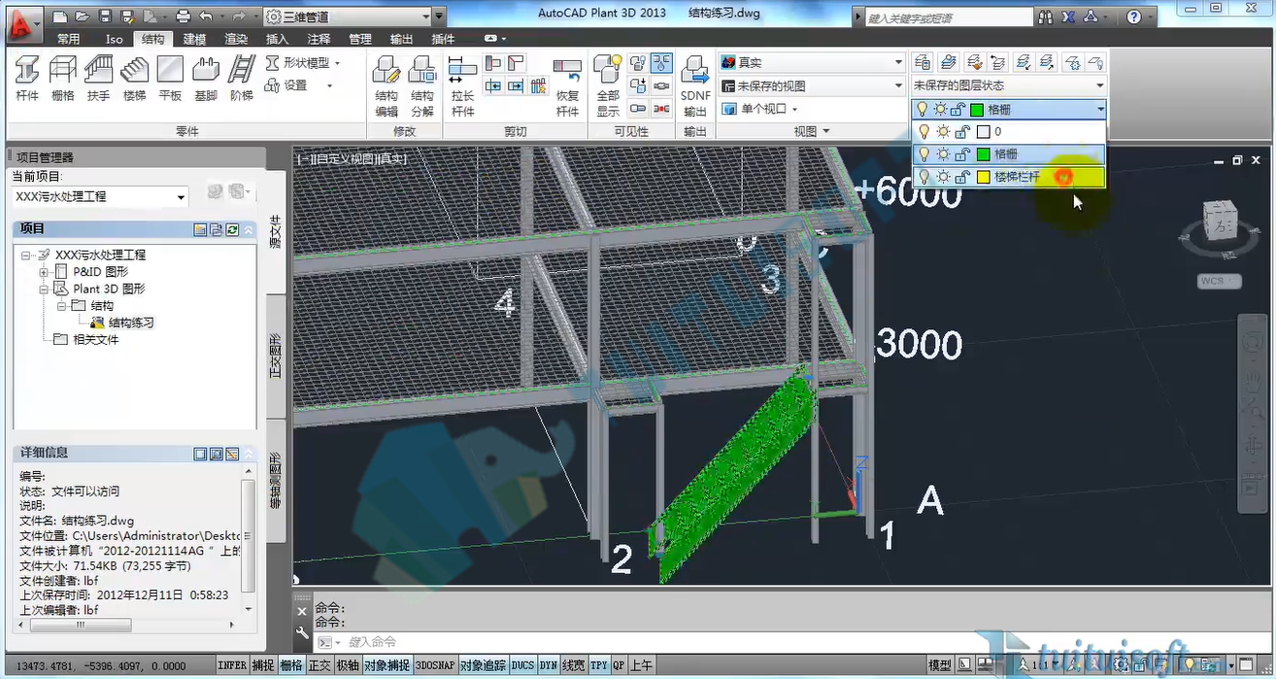The width and height of the screenshot is (1276, 679).
Task: Select the 阶梯 ladder tool
Action: point(241,79)
